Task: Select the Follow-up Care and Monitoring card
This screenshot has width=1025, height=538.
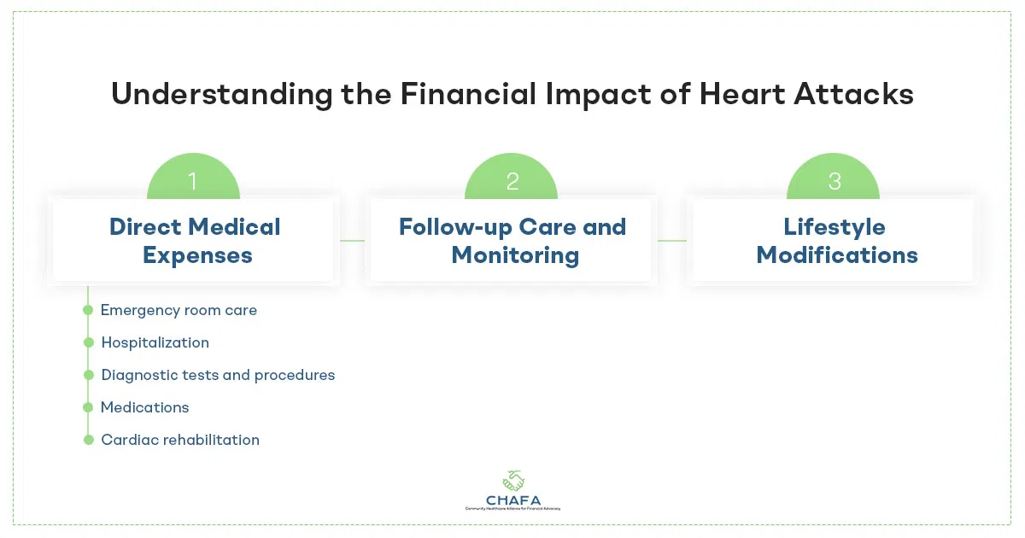Action: coord(512,240)
